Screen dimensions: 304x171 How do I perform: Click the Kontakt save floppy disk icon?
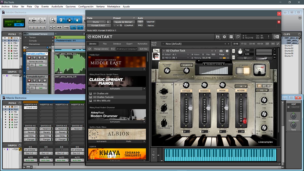[218, 37]
